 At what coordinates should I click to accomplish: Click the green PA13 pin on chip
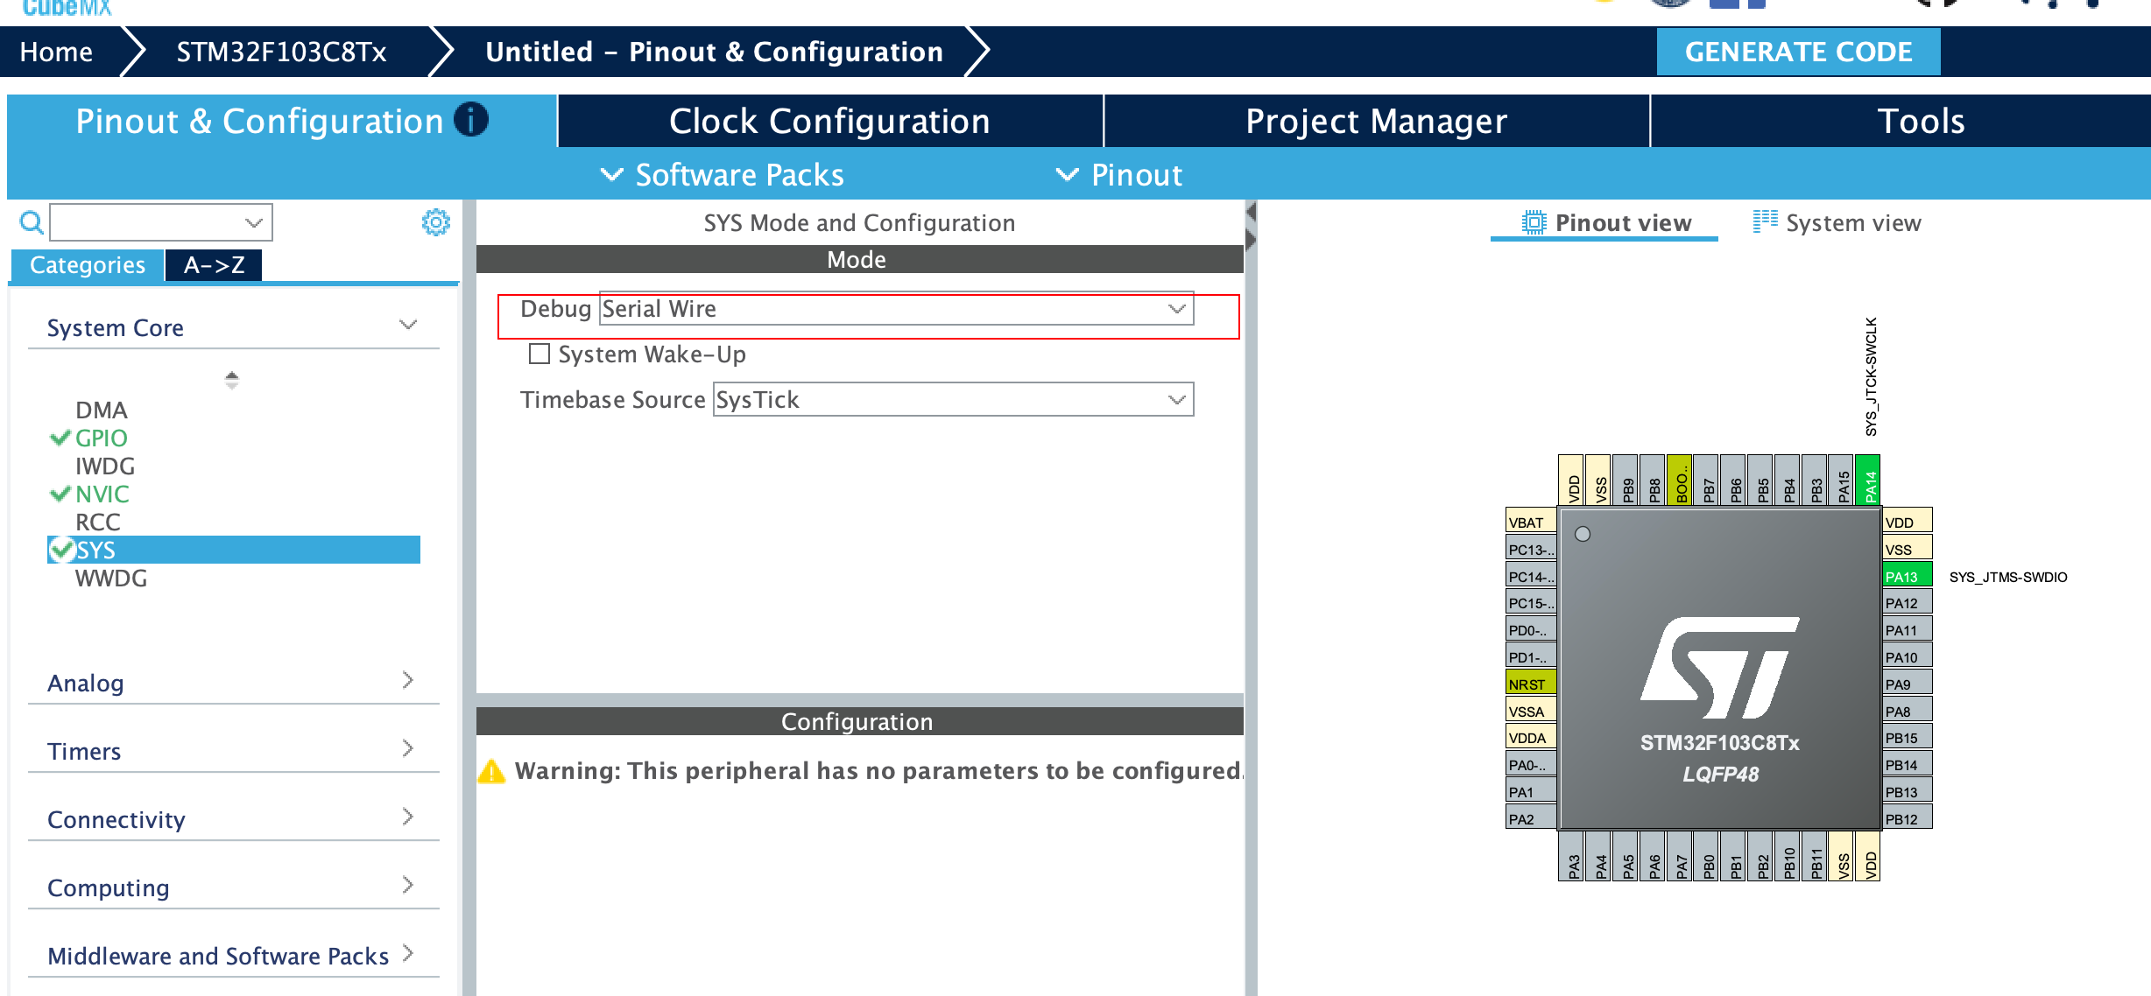tap(1908, 576)
